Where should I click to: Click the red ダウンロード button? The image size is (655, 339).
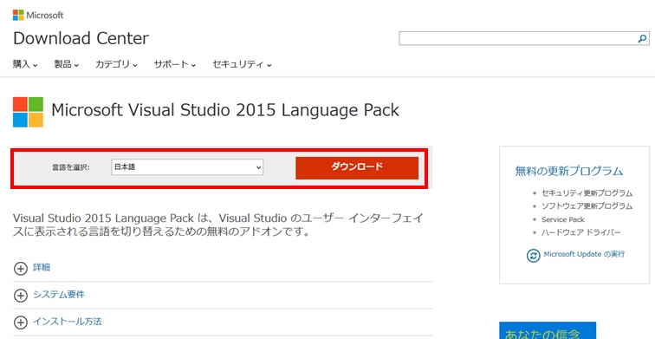[x=357, y=167]
